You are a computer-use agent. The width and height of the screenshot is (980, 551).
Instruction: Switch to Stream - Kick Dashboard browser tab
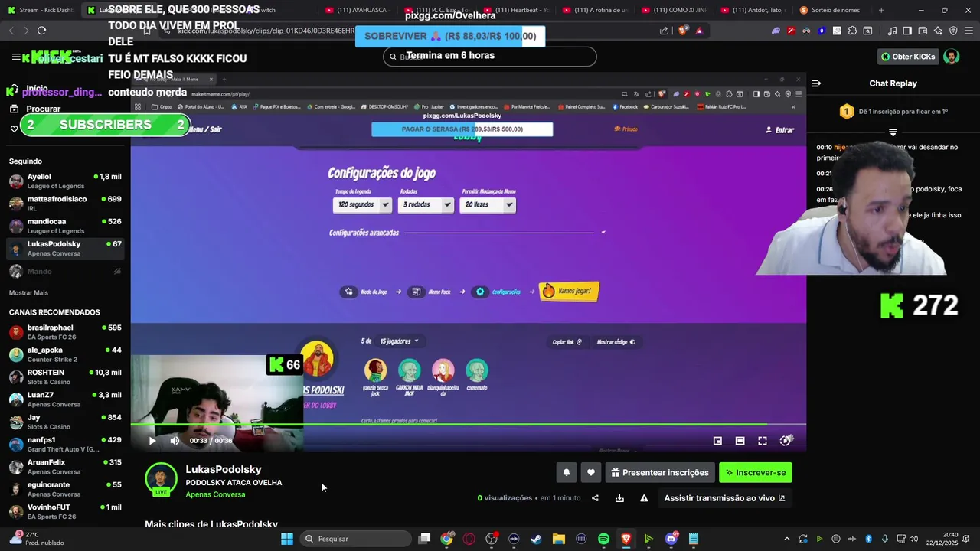[x=40, y=10]
